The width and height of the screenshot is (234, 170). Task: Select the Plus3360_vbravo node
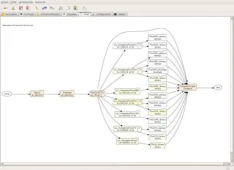click(158, 79)
